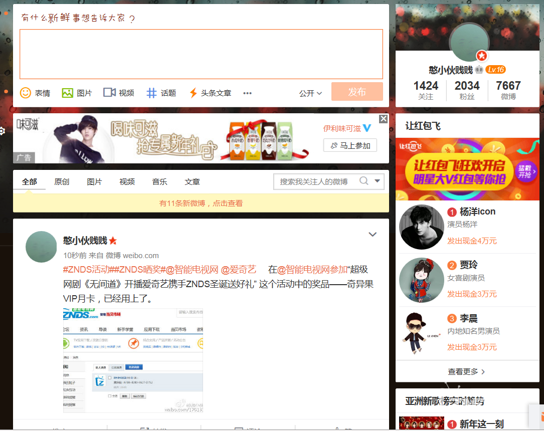
Task: Switch to 视频 feed tab
Action: coord(127,182)
